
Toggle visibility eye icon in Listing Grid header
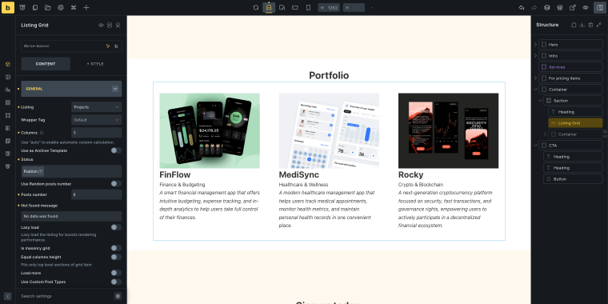pos(102,26)
